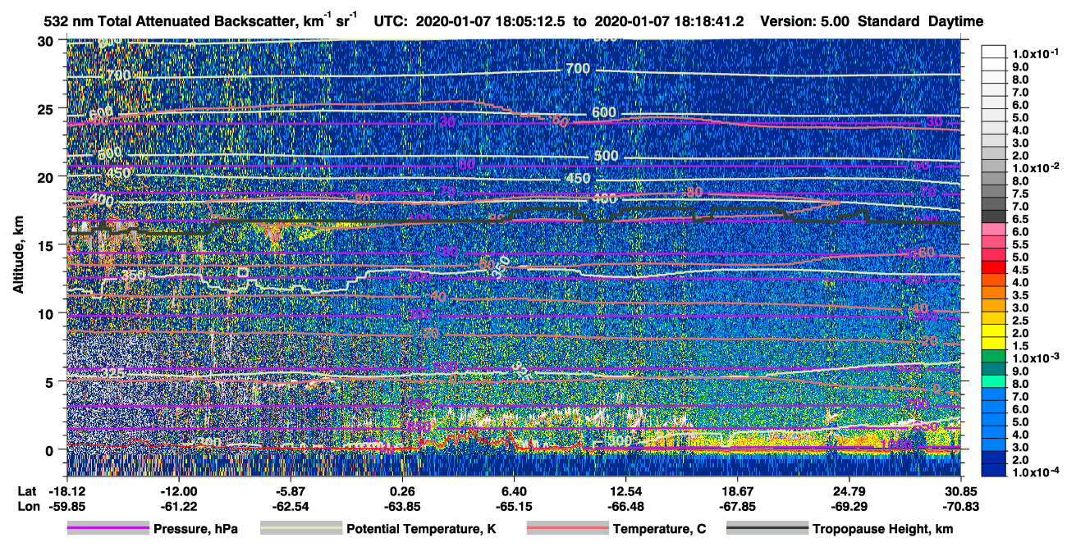Image resolution: width=1067 pixels, height=547 pixels.
Task: Click the pale yellow Potential Temperature legend line
Action: (x=300, y=529)
